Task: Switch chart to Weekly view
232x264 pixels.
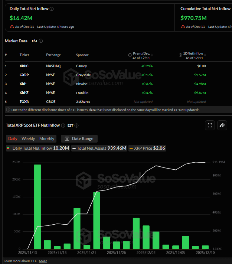Action: click(x=28, y=138)
